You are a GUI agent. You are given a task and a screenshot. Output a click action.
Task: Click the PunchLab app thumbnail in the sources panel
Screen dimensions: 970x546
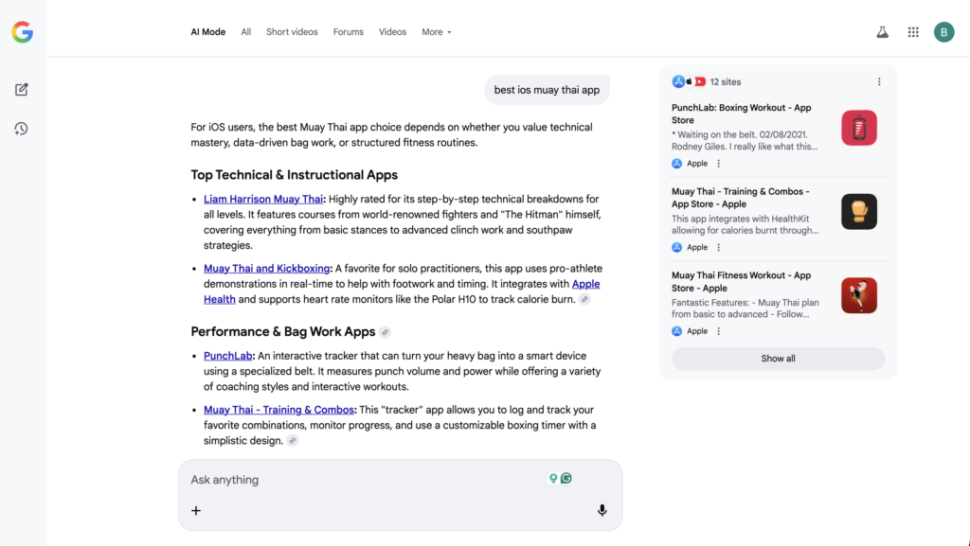[858, 127]
